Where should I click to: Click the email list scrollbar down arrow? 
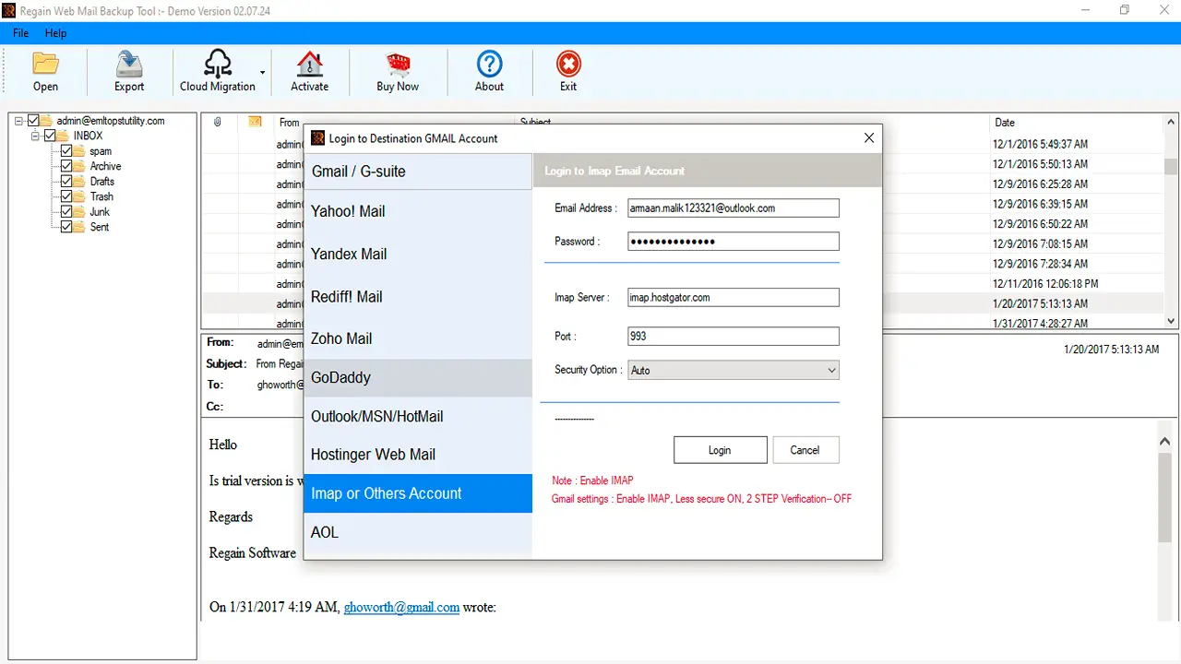click(x=1171, y=321)
